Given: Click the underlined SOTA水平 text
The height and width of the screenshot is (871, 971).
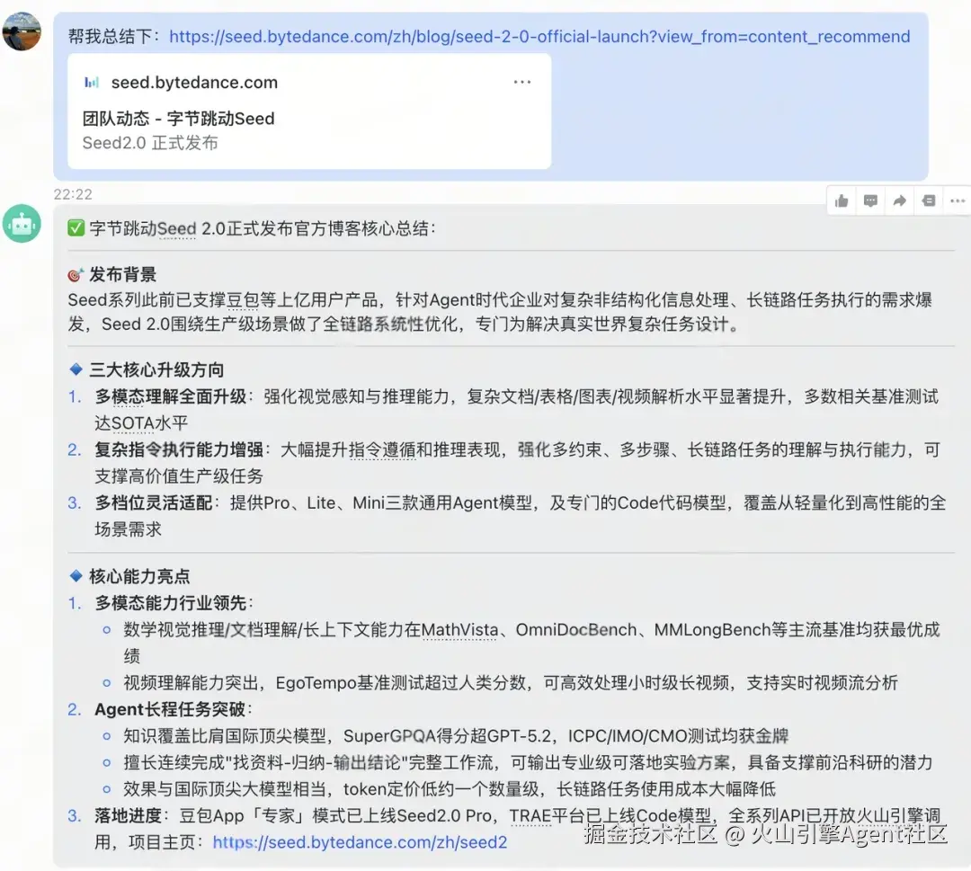Looking at the screenshot, I should tap(149, 423).
